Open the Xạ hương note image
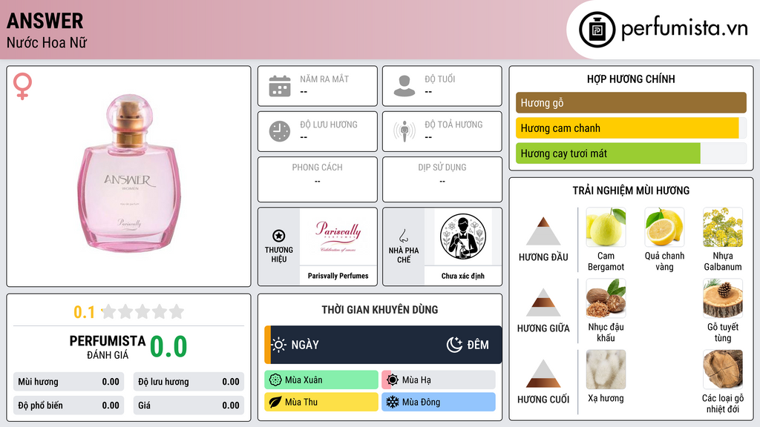Screen dimensions: 760x427 [606, 369]
